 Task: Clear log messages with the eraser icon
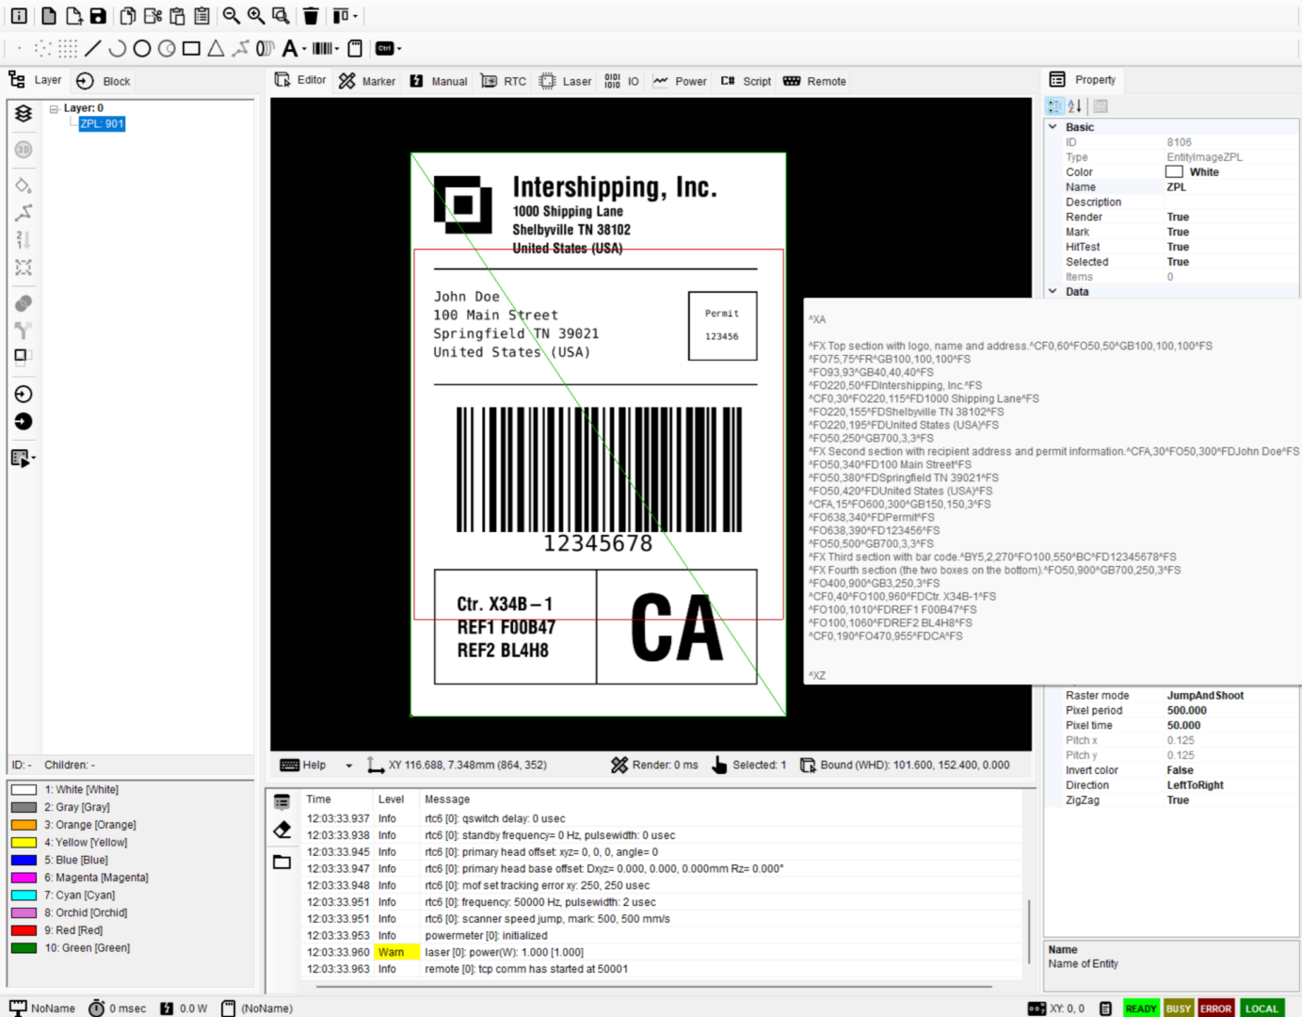tap(281, 831)
